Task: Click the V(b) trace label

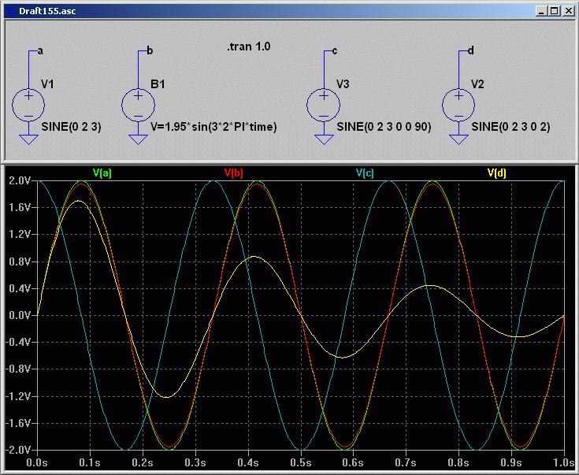Action: [x=234, y=173]
